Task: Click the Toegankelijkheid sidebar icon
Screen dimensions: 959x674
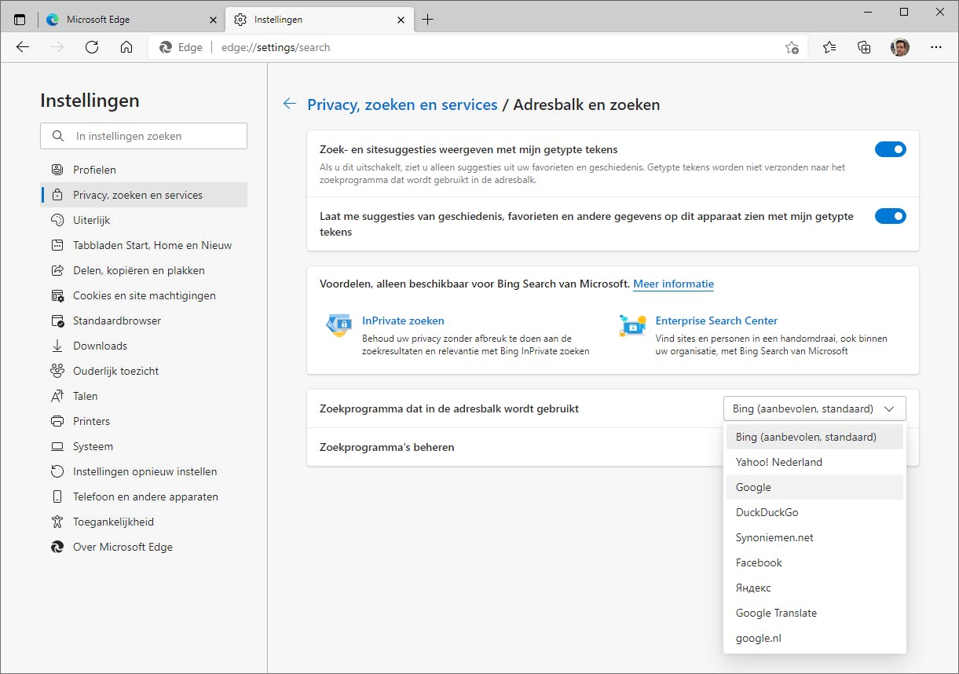Action: 57,522
